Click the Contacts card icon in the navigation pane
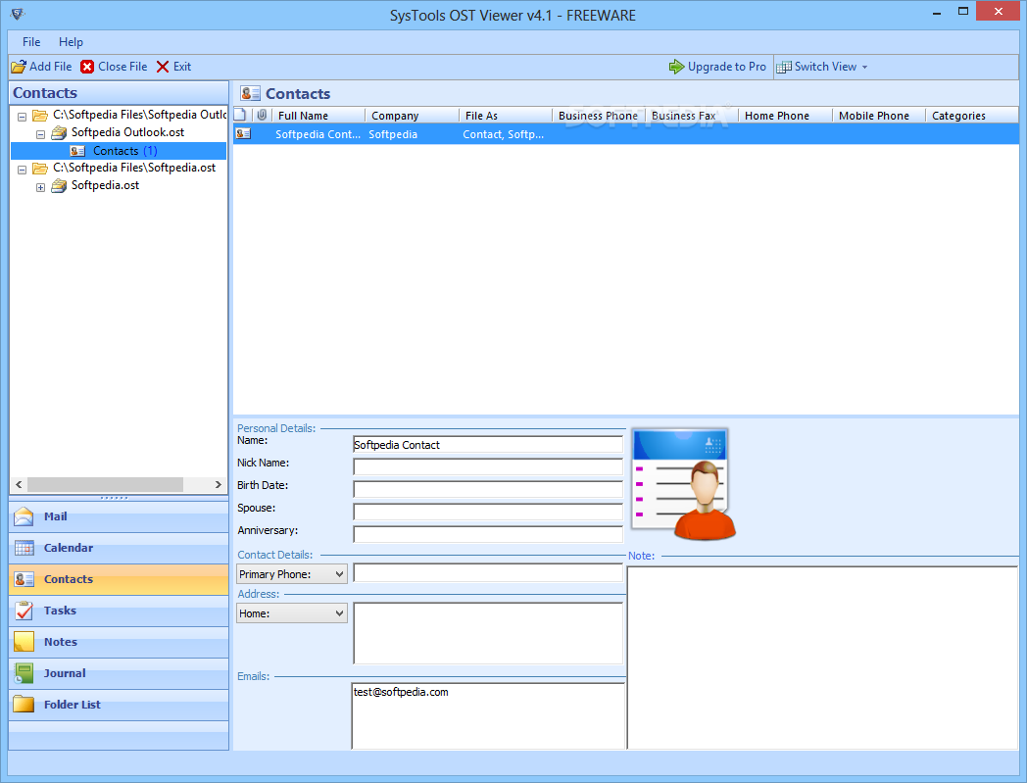The image size is (1027, 783). (24, 579)
